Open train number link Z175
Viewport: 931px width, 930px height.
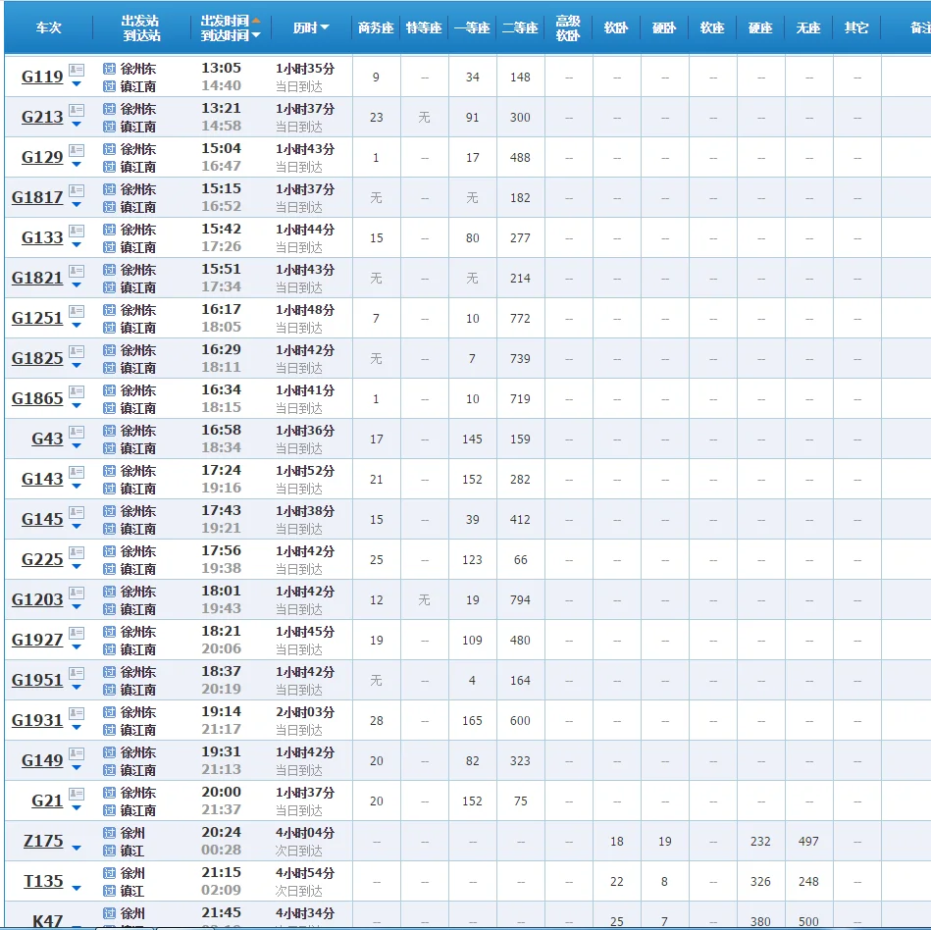coord(43,842)
